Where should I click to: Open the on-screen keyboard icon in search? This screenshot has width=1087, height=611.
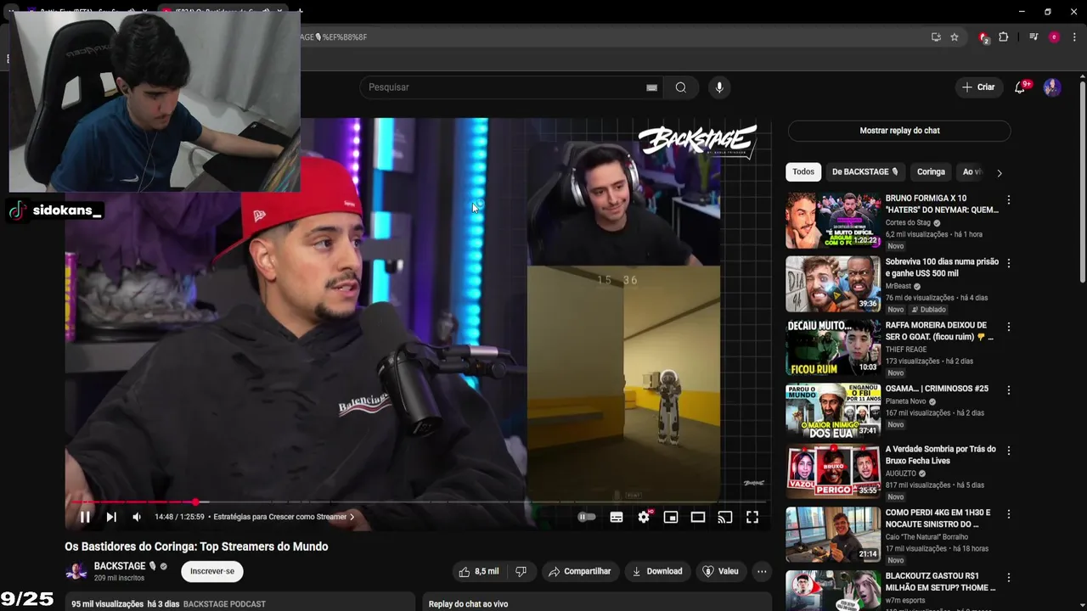tap(651, 87)
